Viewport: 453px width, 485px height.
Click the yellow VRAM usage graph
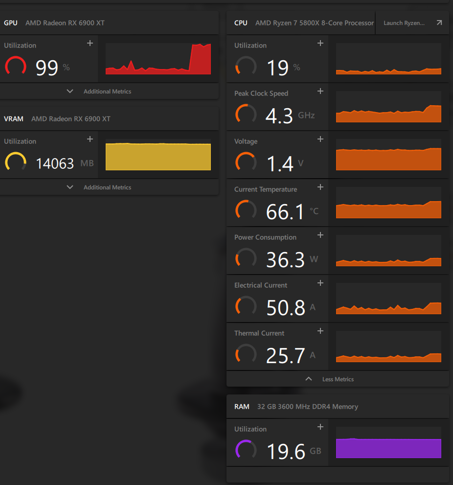pyautogui.click(x=159, y=155)
